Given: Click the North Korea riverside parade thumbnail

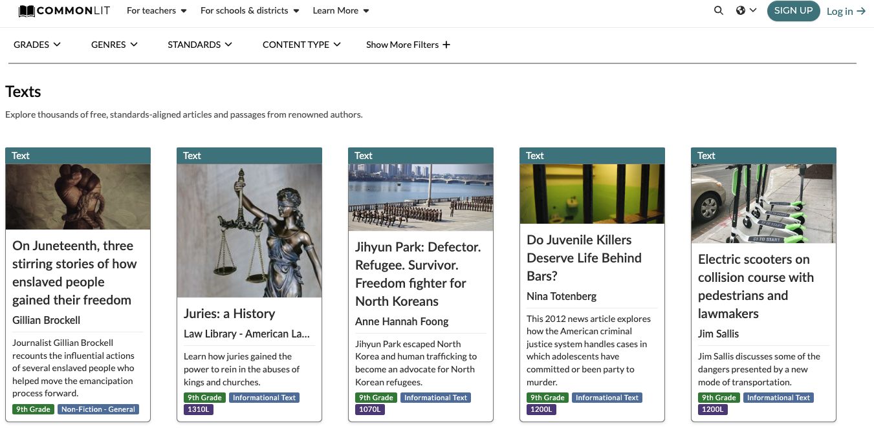Looking at the screenshot, I should click(x=421, y=197).
